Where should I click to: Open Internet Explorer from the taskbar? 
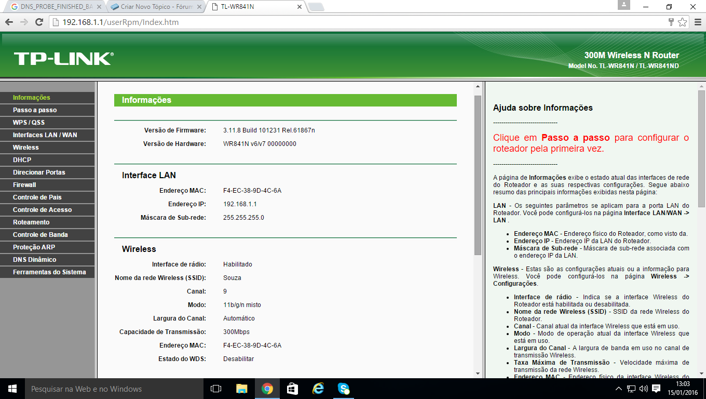318,389
